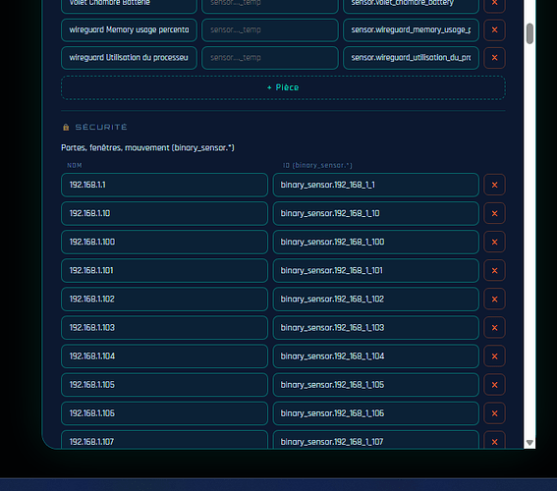Image resolution: width=557 pixels, height=491 pixels.
Task: Edit the sensor.wireguard_memory_usage ID field
Action: [411, 29]
